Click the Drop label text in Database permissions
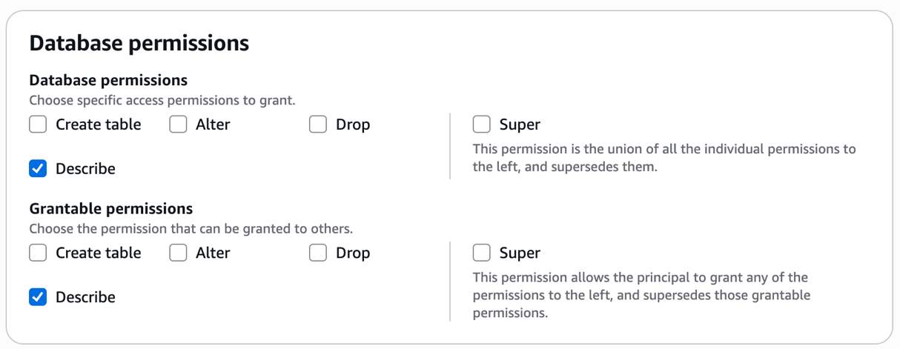900x349 pixels. [352, 124]
